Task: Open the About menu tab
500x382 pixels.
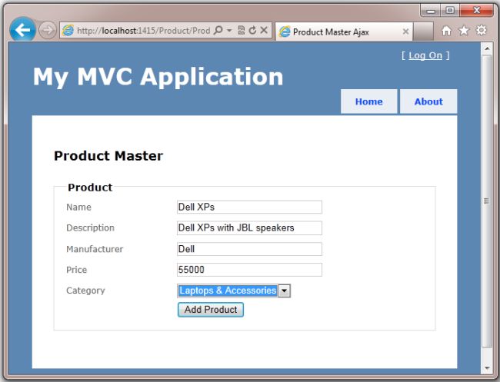Action: (x=428, y=101)
